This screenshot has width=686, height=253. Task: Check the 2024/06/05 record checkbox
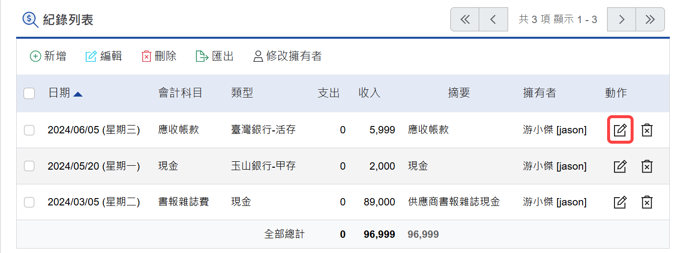point(29,130)
